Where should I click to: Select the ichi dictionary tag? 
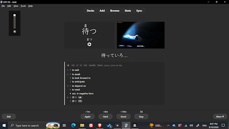[x=85, y=65]
